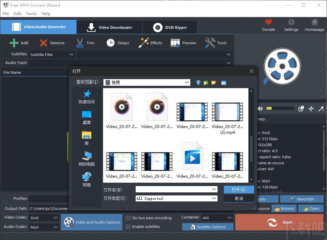The image size is (327, 240).
Task: Click the orange Start button
Action: pyautogui.click(x=279, y=222)
